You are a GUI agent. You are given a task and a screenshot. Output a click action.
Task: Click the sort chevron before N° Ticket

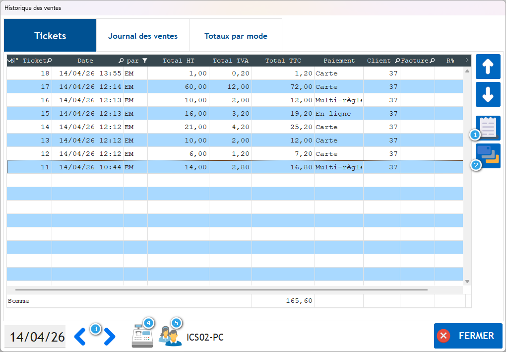coord(10,61)
